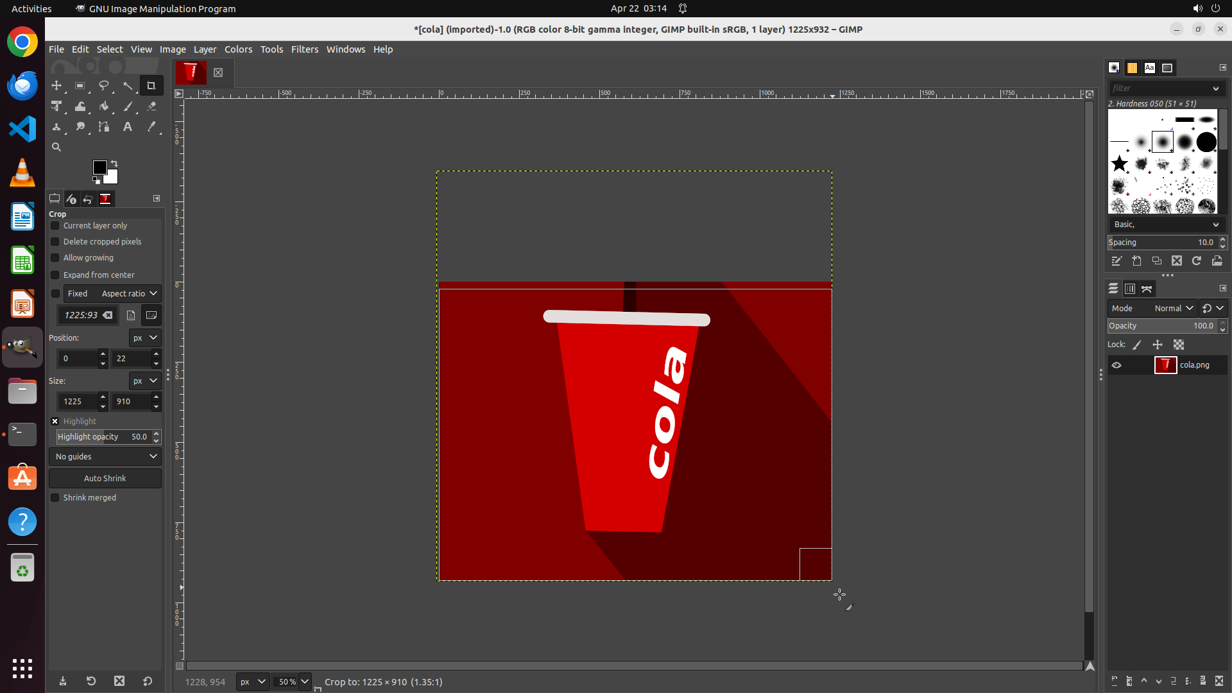Select the Paintbrush tool
This screenshot has width=1232, height=693.
(128, 107)
